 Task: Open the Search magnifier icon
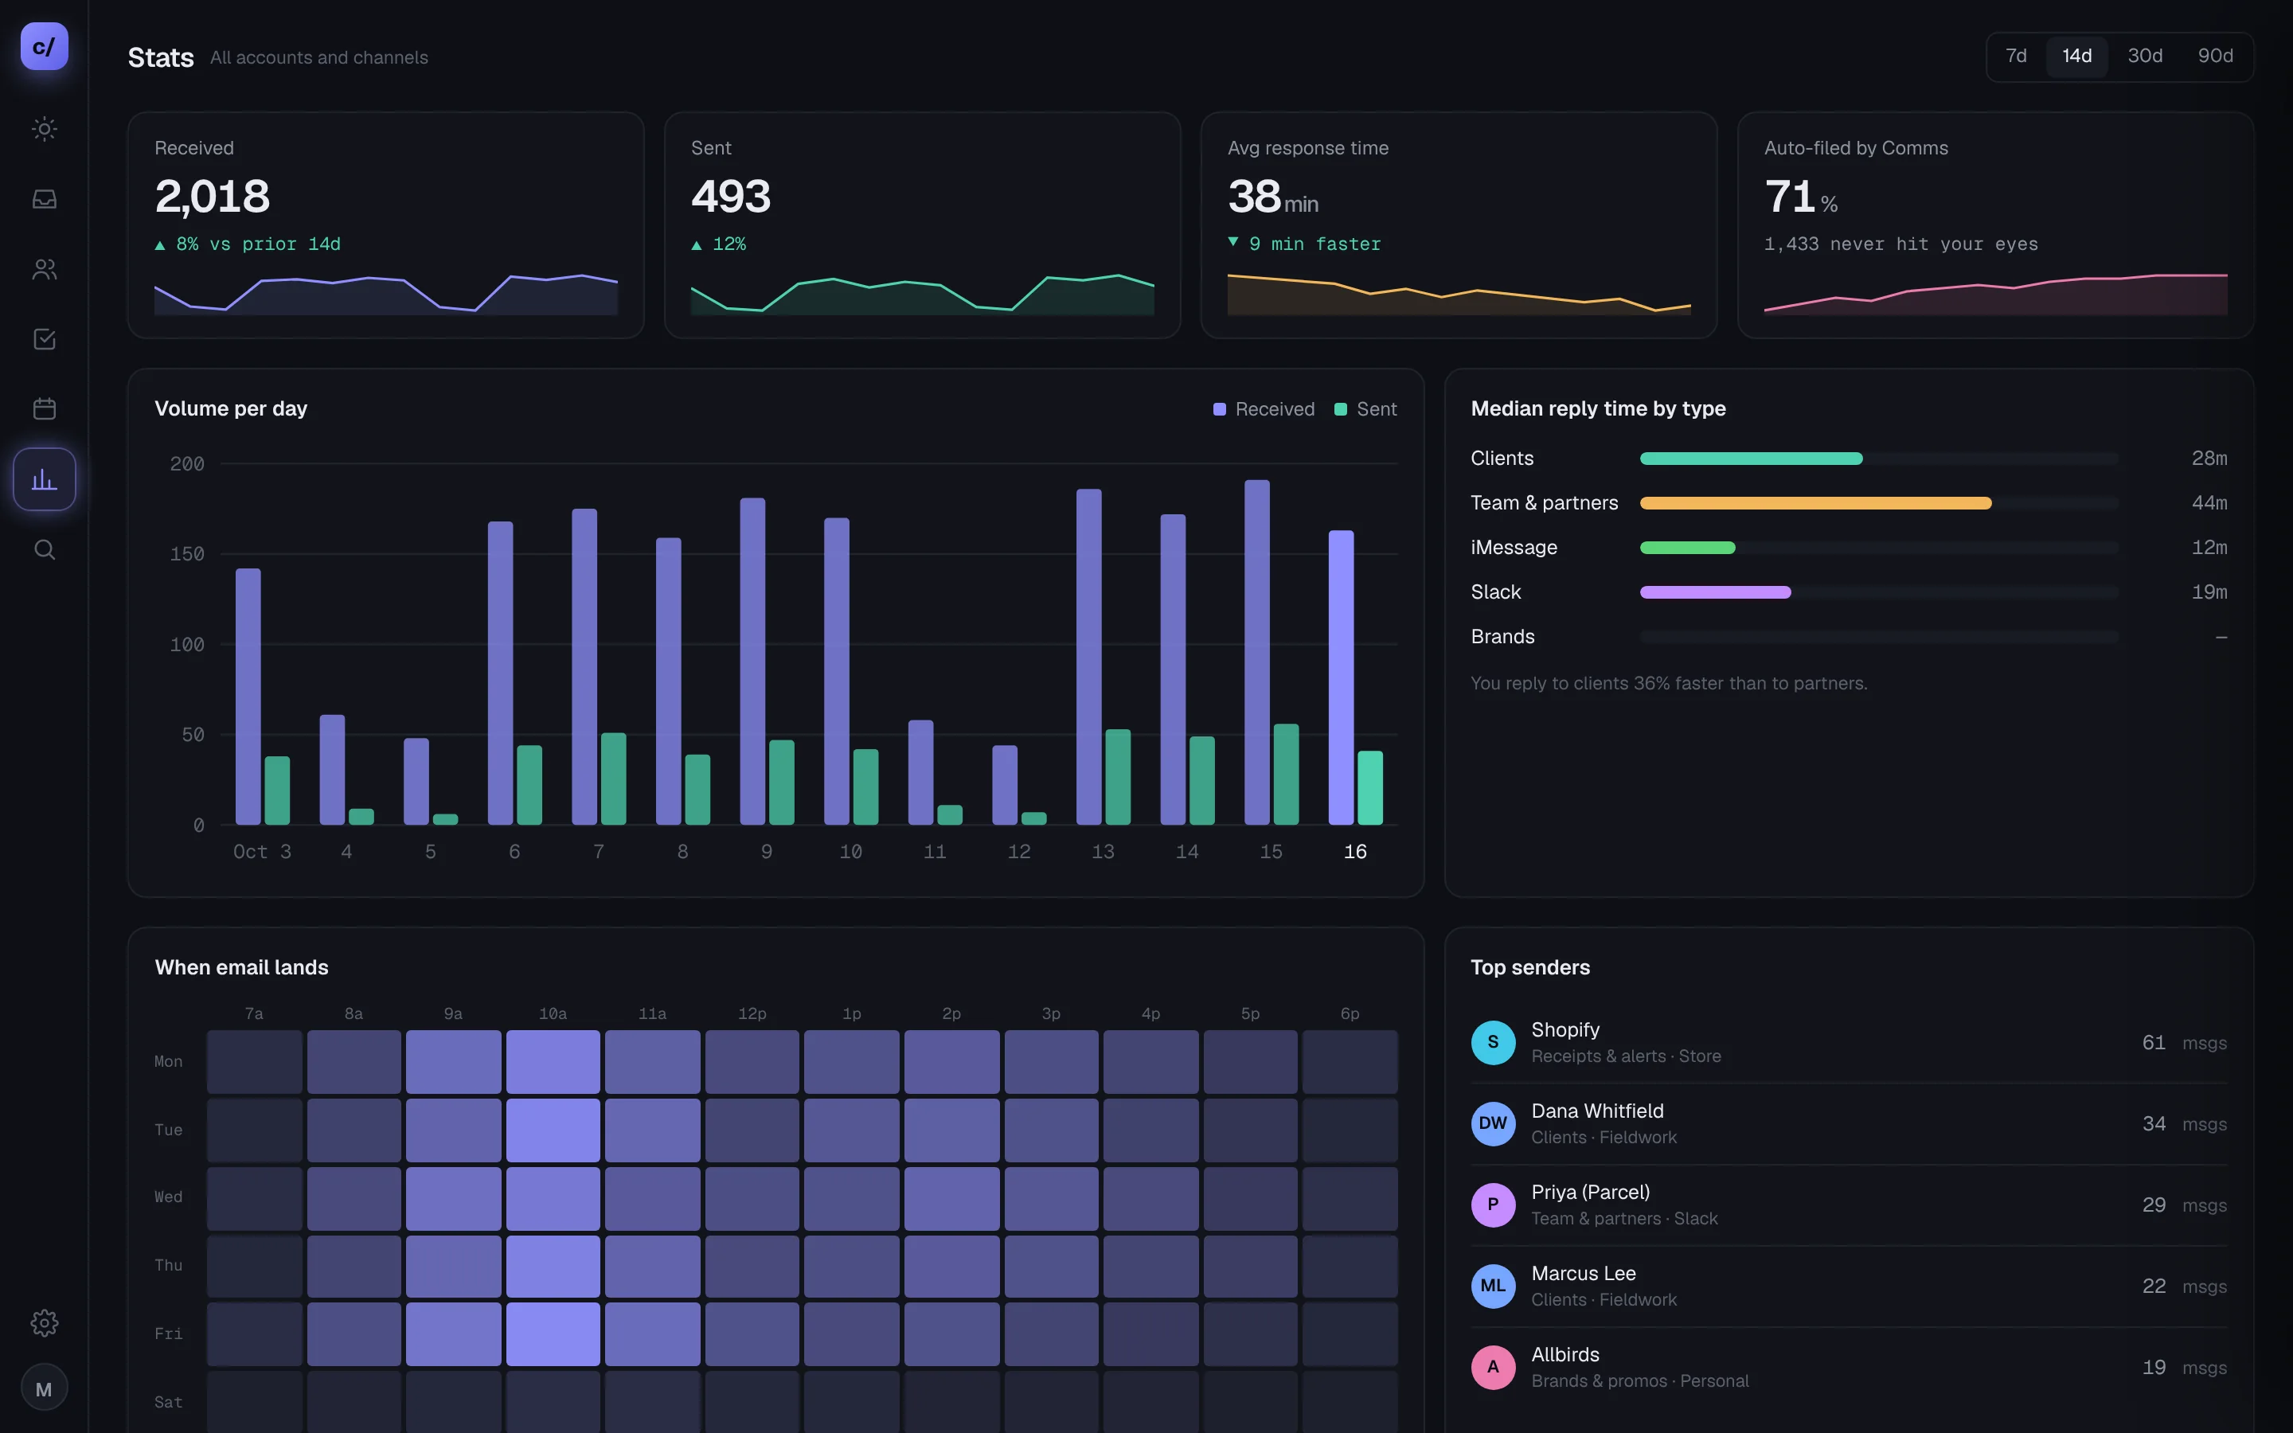[44, 549]
